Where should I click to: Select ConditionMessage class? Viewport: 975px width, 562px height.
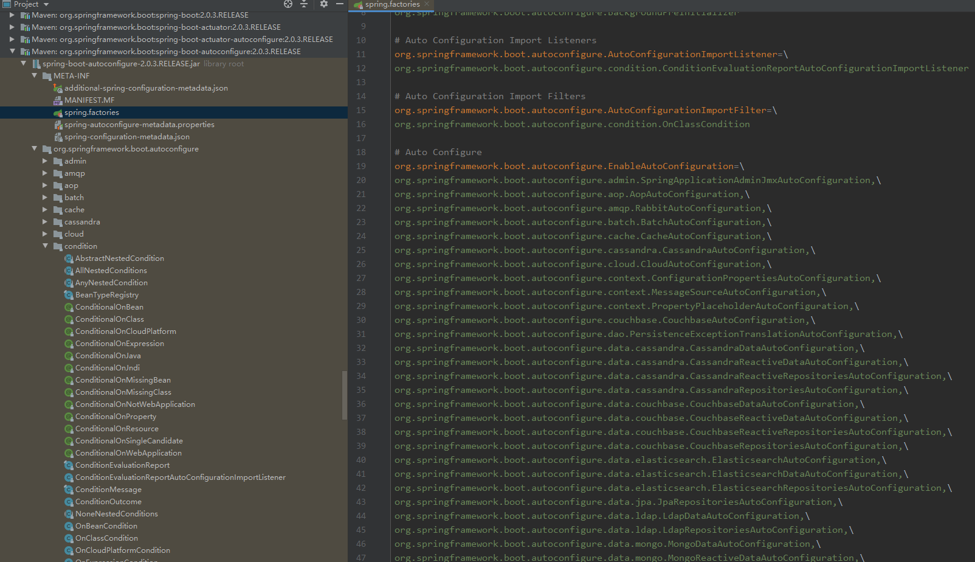click(108, 490)
